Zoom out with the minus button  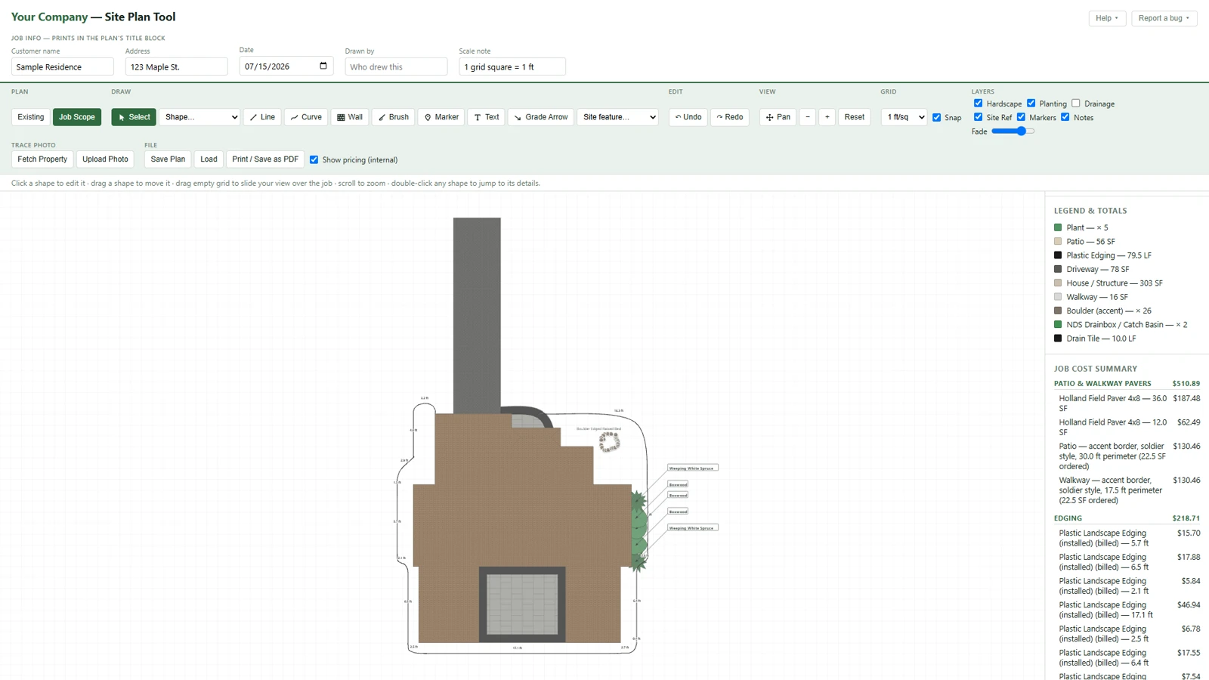[808, 117]
